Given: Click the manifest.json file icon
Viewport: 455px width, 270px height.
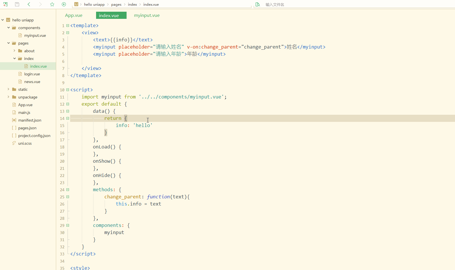Looking at the screenshot, I should coord(14,120).
